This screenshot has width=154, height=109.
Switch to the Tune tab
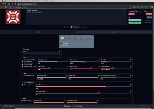(x=114, y=32)
